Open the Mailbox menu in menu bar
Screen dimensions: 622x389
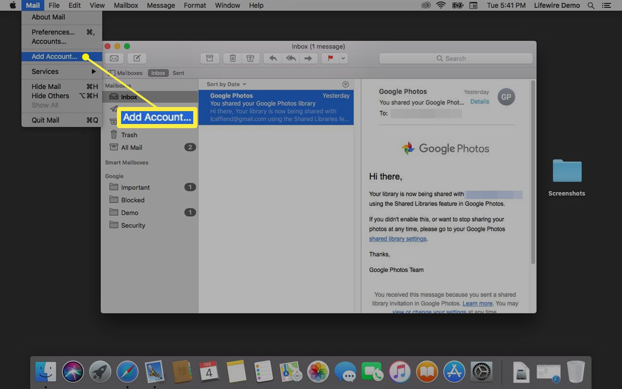coord(126,5)
